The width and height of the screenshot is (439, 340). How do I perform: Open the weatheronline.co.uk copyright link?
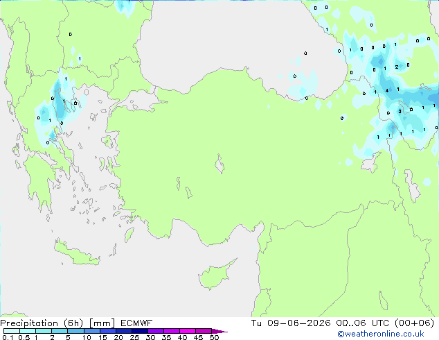[381, 334]
